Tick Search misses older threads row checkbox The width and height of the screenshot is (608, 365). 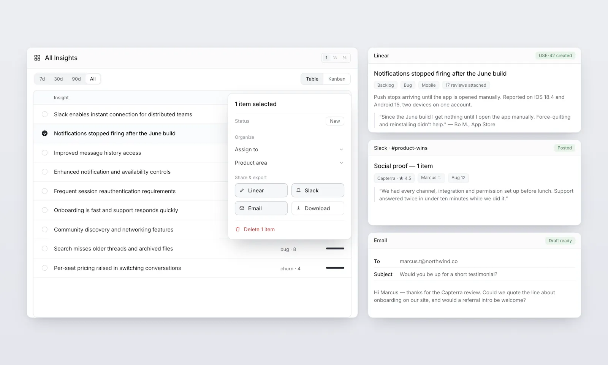click(44, 249)
